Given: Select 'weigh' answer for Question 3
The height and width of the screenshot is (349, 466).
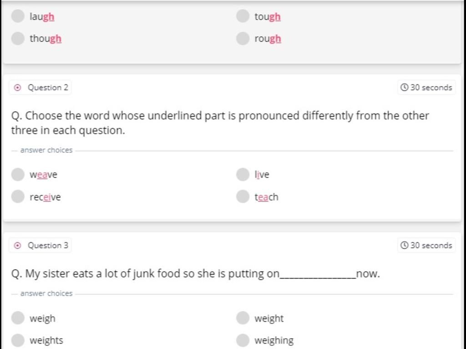Looking at the screenshot, I should click(x=18, y=318).
